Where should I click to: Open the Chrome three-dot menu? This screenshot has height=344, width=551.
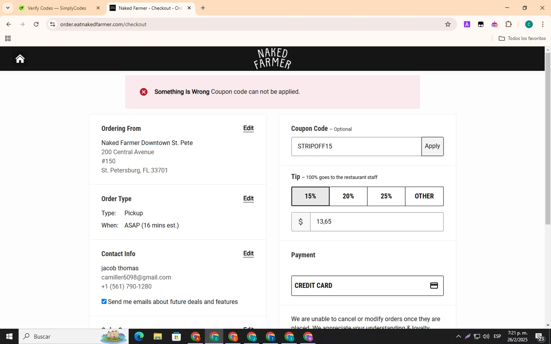point(543,24)
